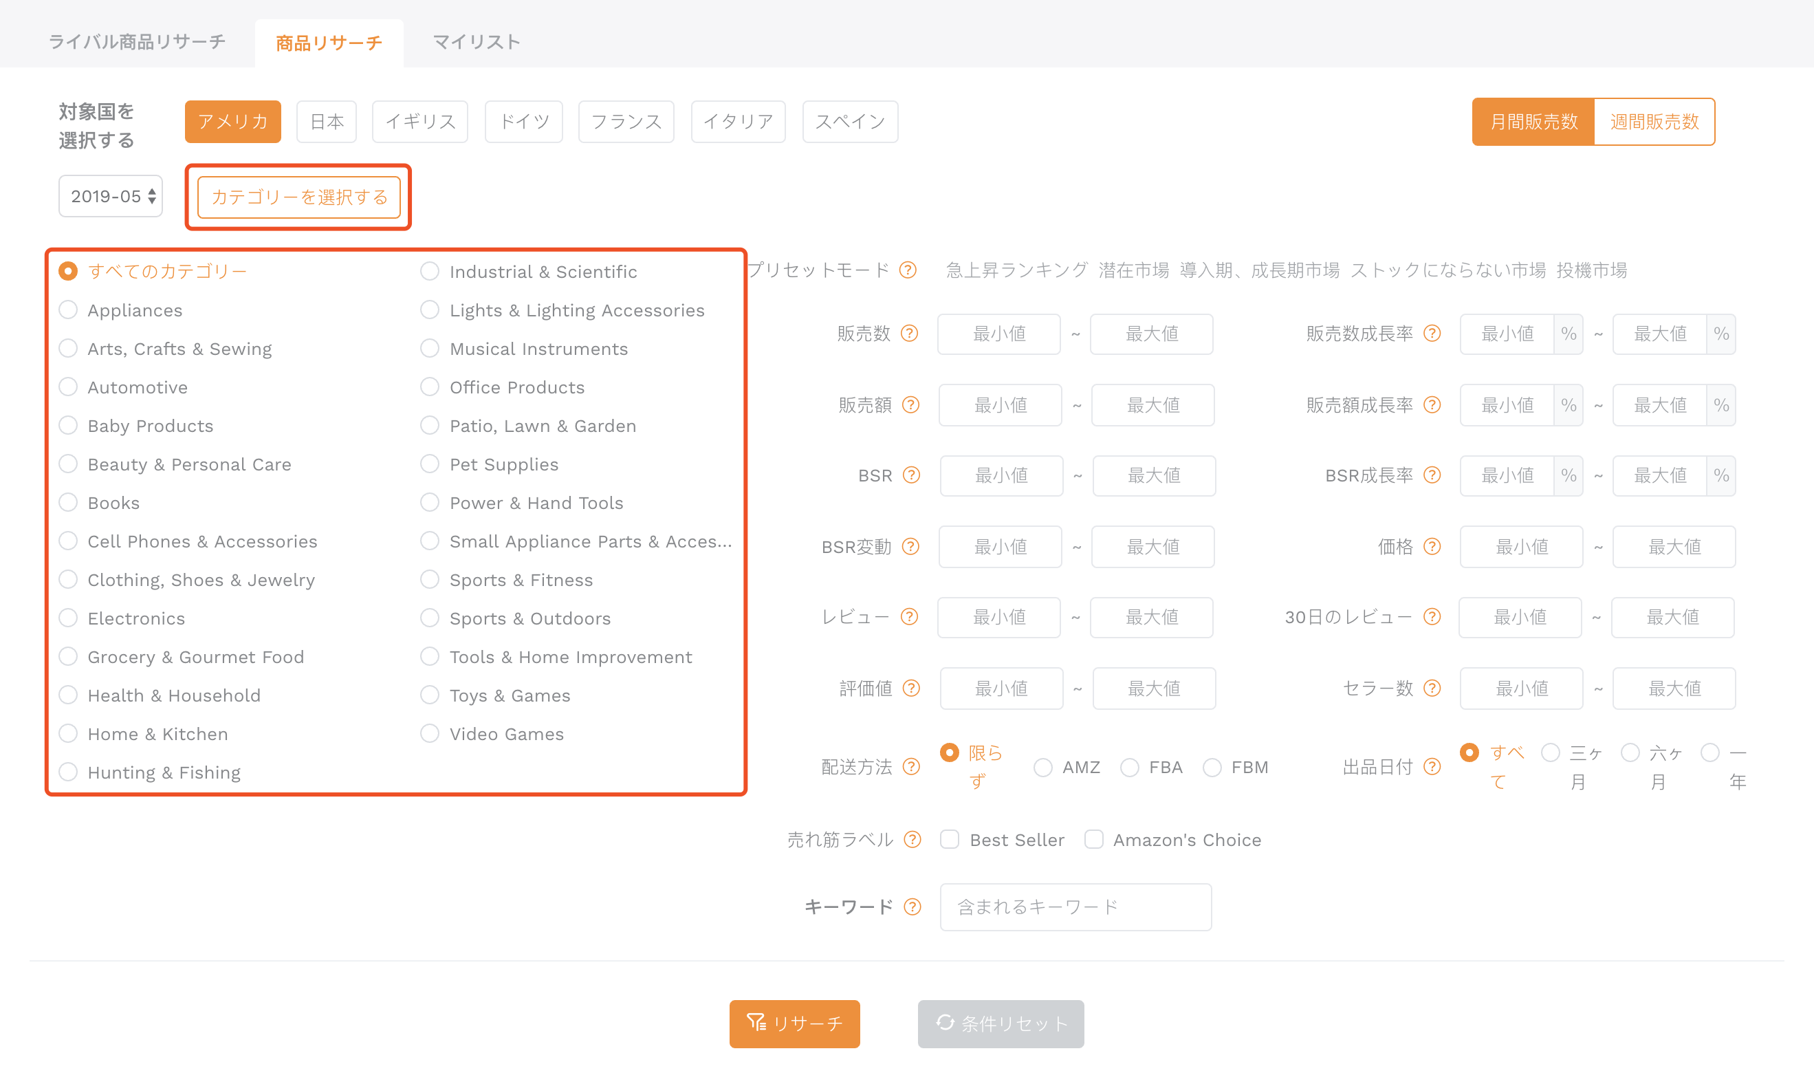Choose フランス as target country
The image size is (1814, 1084).
[626, 122]
